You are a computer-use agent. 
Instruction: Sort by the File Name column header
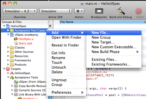pos(103,22)
